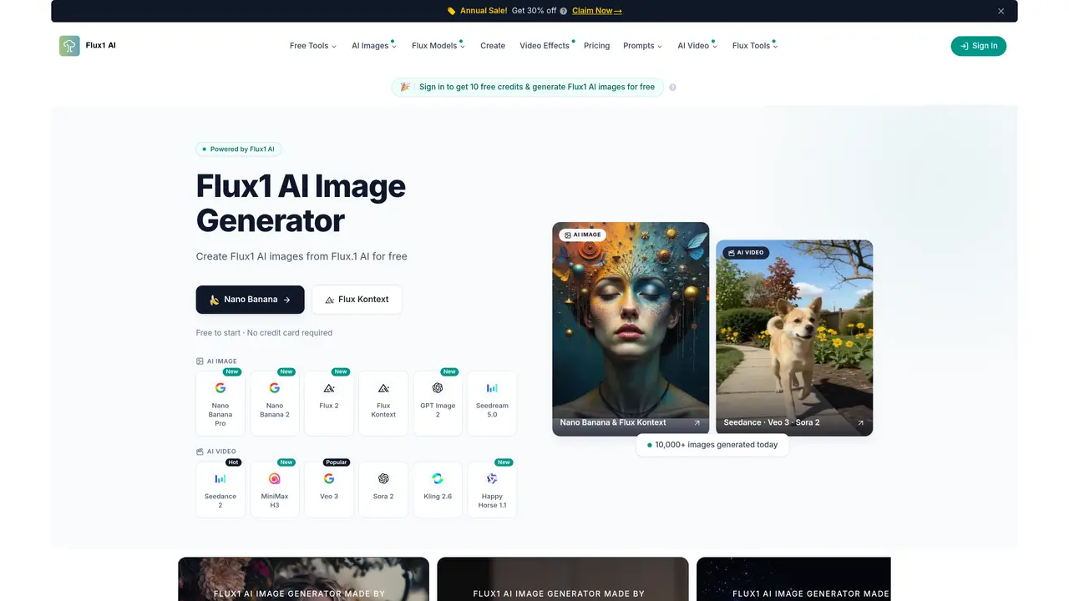
Task: Click the AI IMAGE badge on the portrait
Action: click(x=583, y=235)
